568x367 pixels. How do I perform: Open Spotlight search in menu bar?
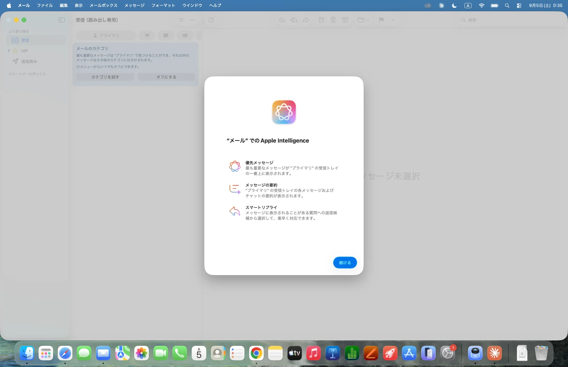point(507,5)
